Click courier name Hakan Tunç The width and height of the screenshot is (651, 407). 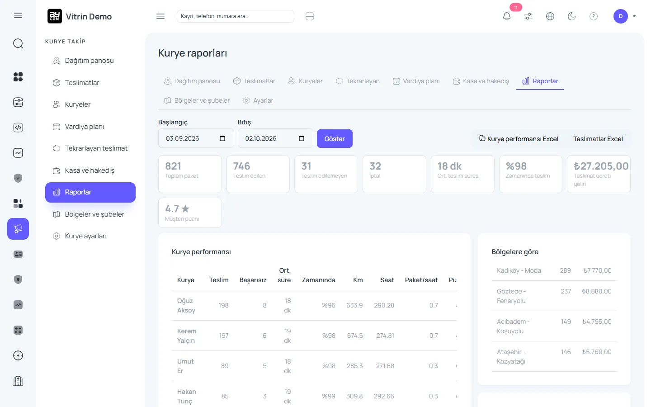click(x=187, y=397)
